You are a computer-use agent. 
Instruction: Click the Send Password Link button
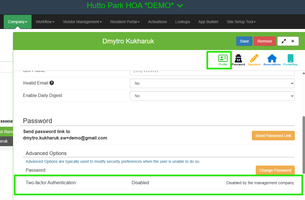pyautogui.click(x=273, y=135)
